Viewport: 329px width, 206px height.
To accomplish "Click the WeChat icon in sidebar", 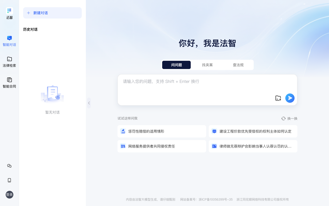I will coord(10,166).
